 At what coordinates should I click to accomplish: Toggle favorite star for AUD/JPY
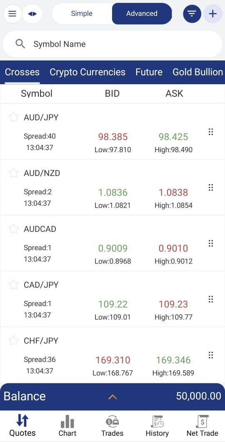13,117
